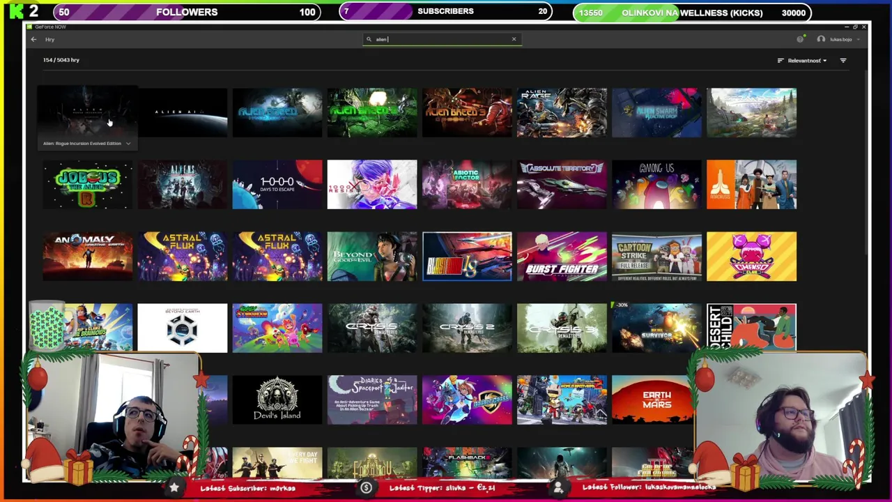Open the Alien Rage game tile

562,112
